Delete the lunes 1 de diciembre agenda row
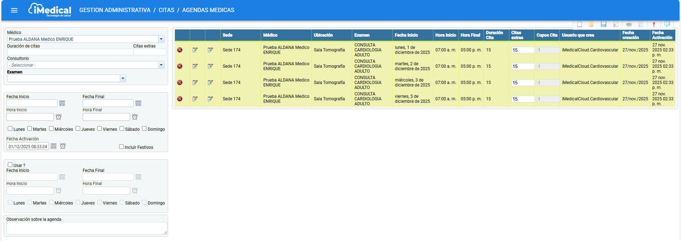The height and width of the screenshot is (241, 681). pos(180,50)
